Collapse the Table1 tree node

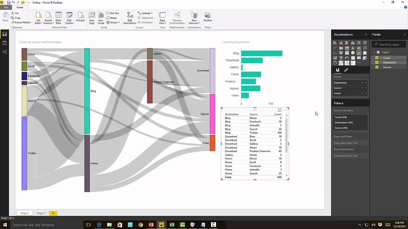tap(374, 52)
